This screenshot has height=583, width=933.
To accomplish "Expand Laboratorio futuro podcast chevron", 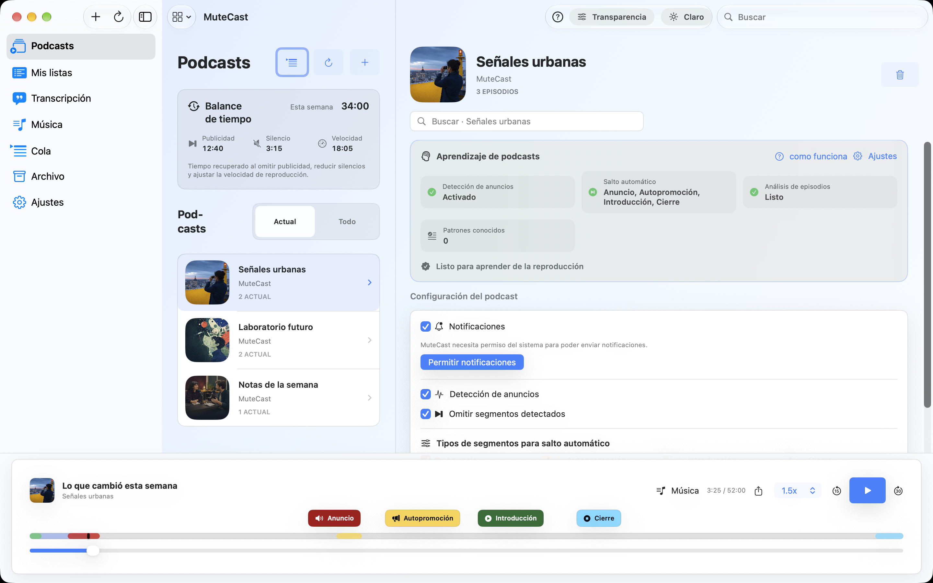I will (369, 340).
